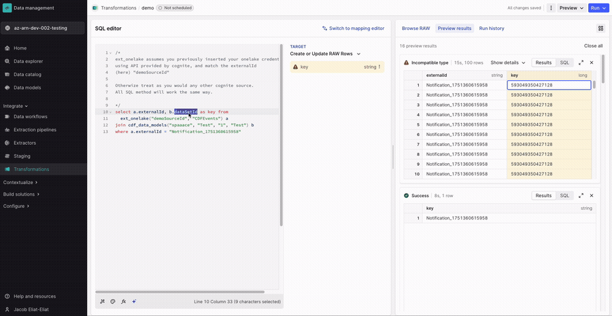Open the project selector az-arn-dev-002-testing
612x316 pixels.
click(43, 28)
